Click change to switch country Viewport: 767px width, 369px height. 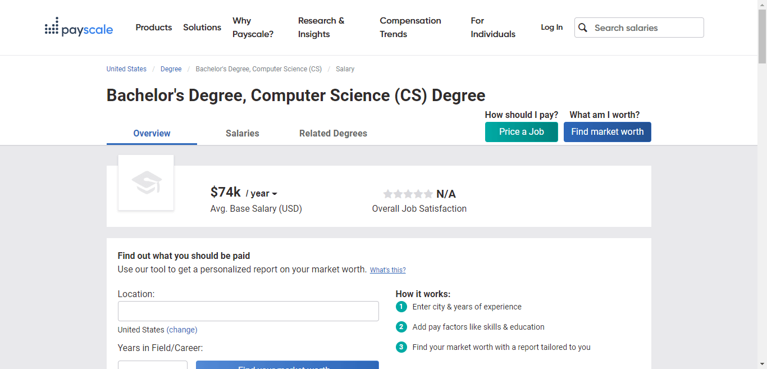point(182,330)
